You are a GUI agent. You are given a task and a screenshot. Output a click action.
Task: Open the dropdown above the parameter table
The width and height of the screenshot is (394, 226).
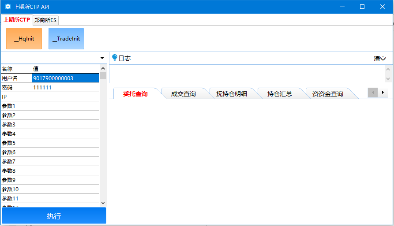click(102, 58)
